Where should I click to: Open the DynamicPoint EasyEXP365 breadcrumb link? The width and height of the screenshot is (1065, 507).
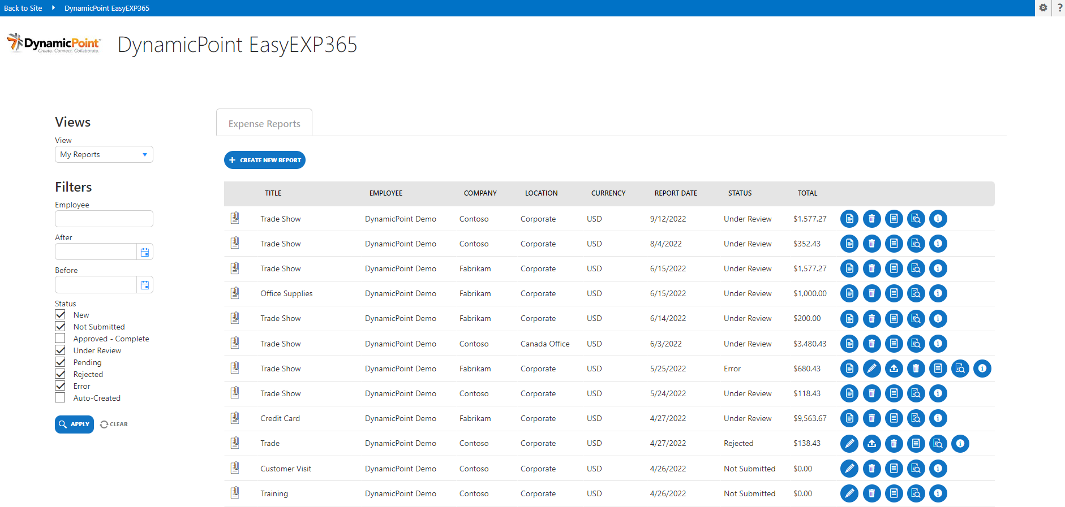(107, 8)
